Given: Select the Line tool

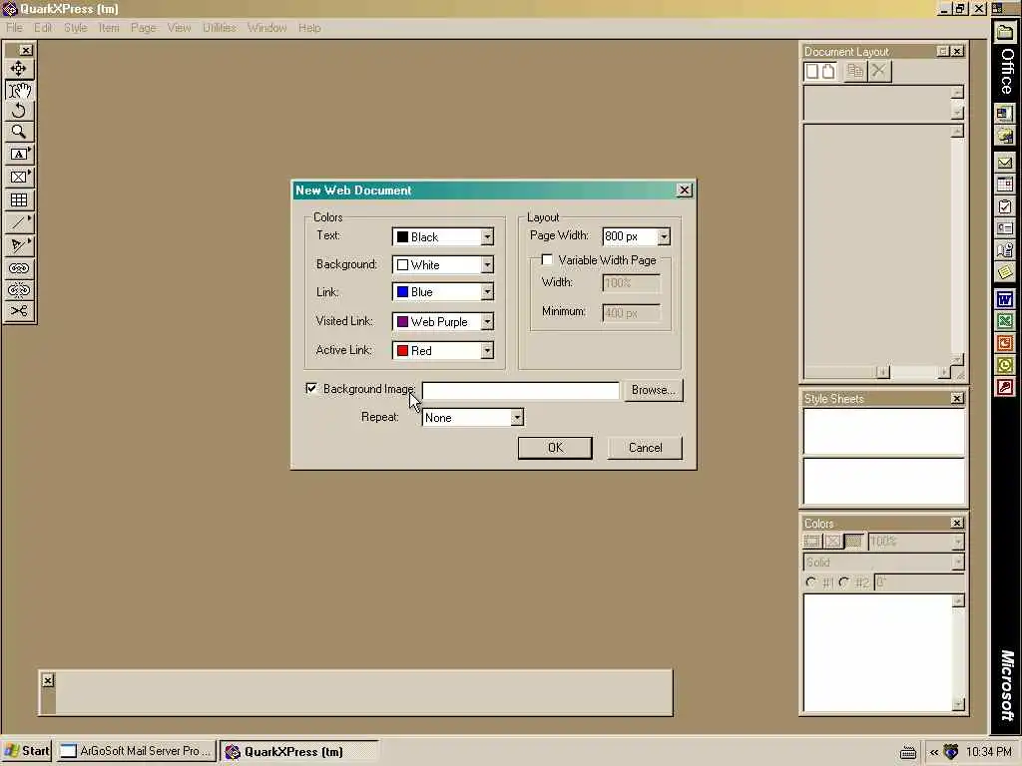Looking at the screenshot, I should tap(19, 222).
